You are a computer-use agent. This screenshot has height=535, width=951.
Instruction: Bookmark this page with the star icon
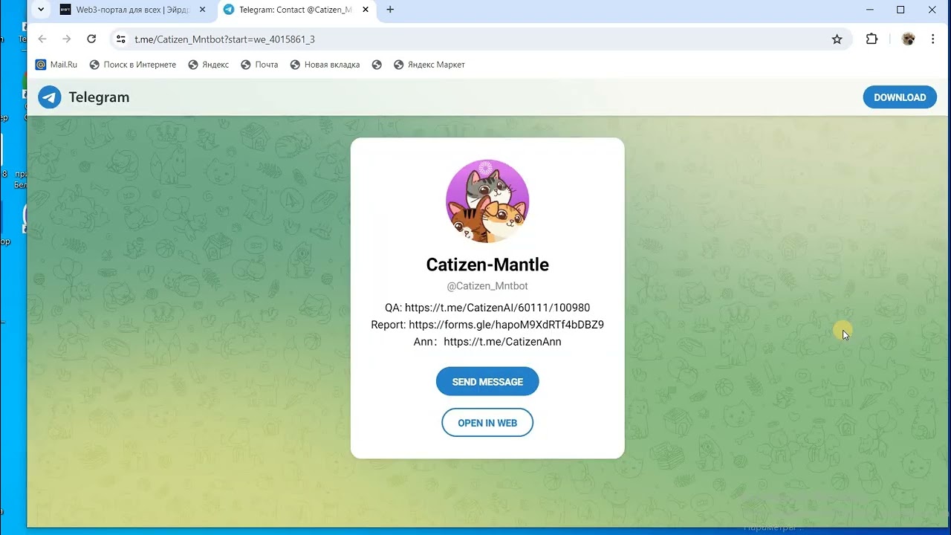(837, 39)
